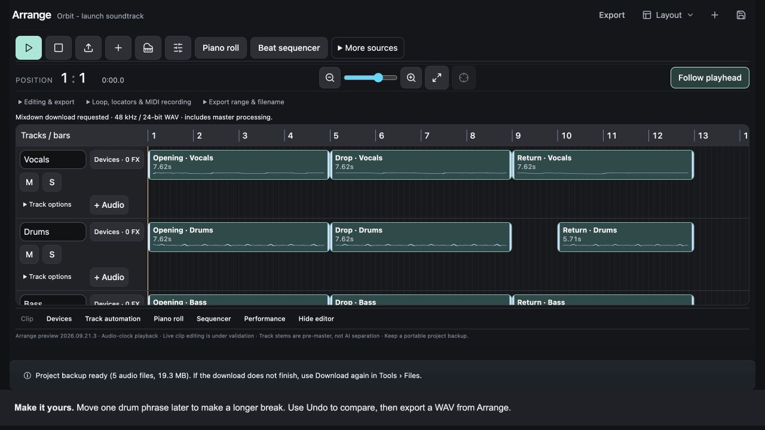Open the piano keyboard icon button
765x430 pixels.
coord(148,48)
